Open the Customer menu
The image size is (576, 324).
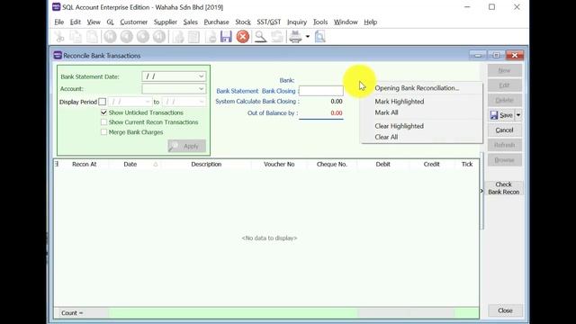pos(134,22)
